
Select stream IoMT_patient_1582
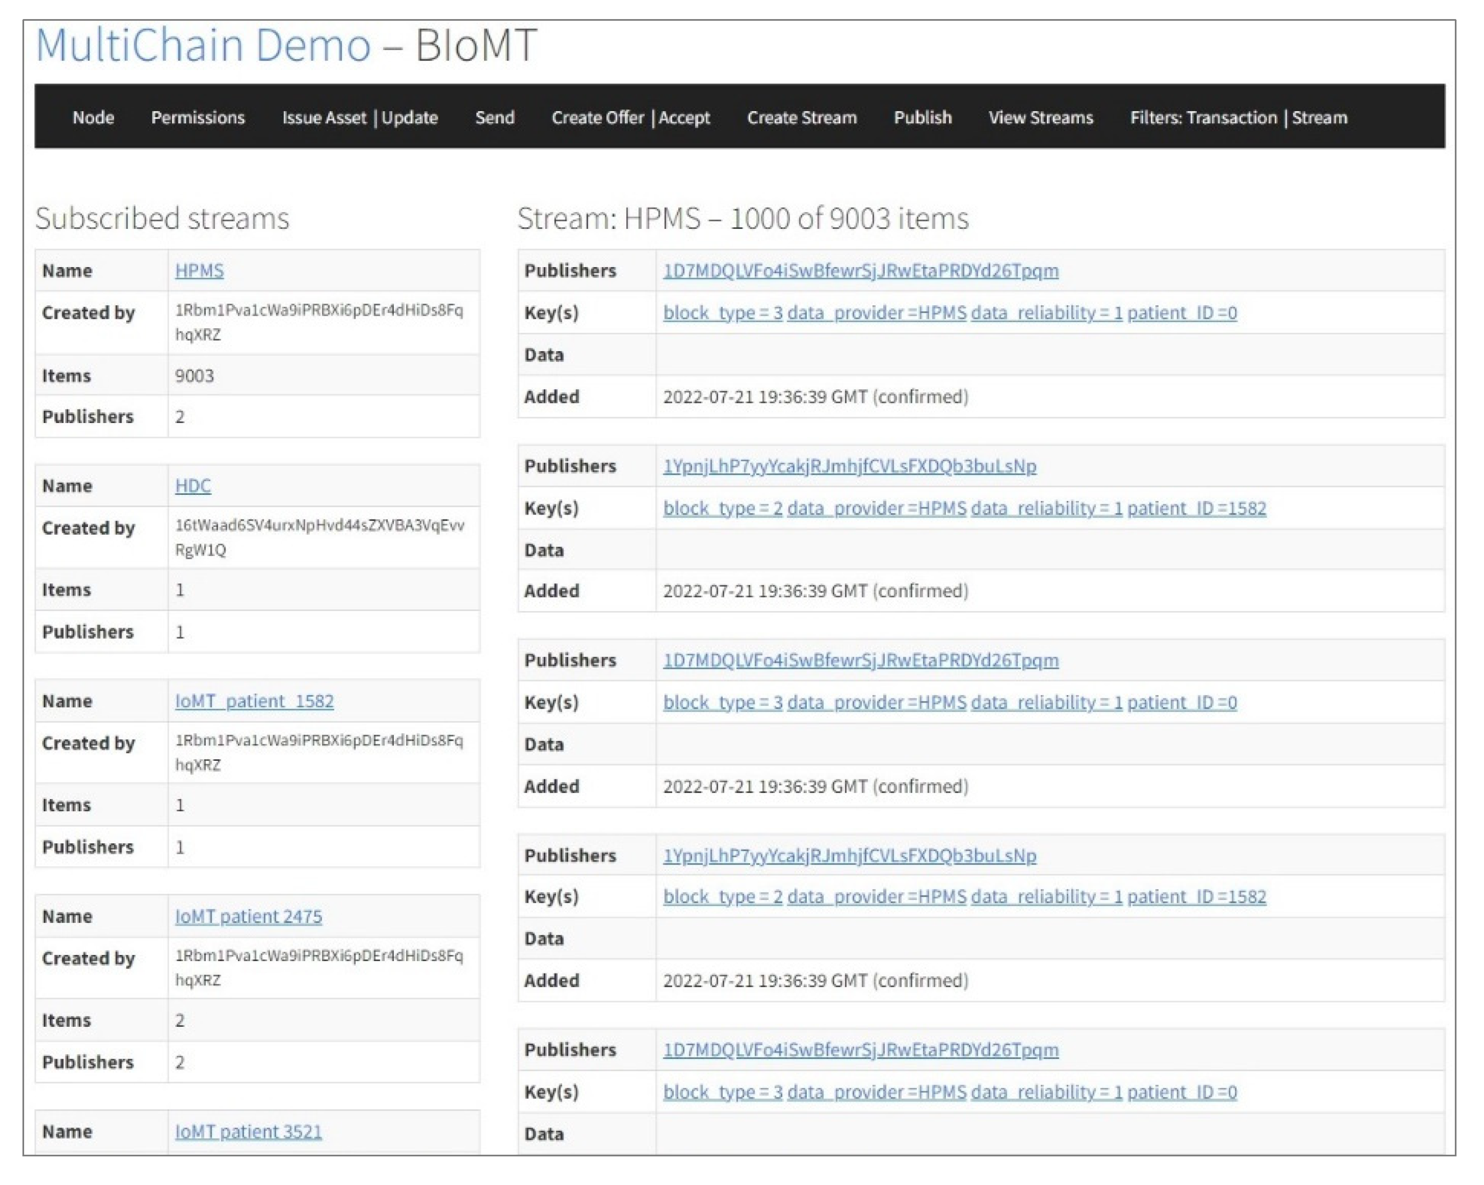[x=254, y=701]
